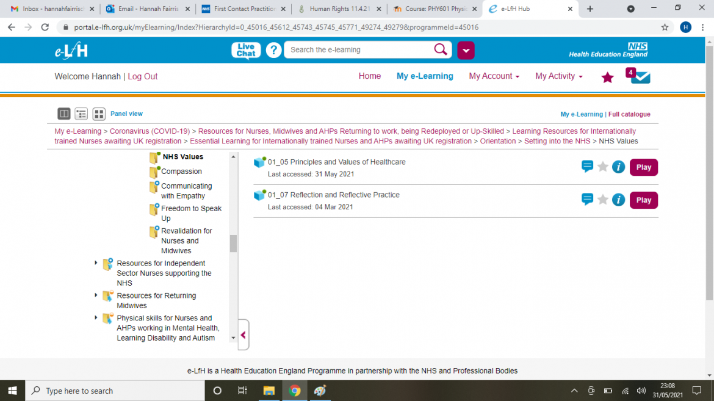The image size is (714, 401).
Task: Switch to list view icon
Action: (x=81, y=114)
